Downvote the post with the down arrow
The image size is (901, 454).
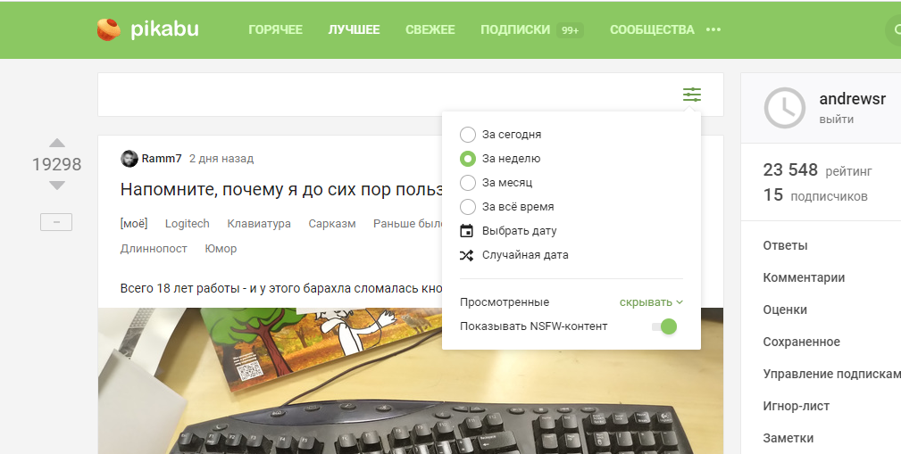pyautogui.click(x=56, y=186)
